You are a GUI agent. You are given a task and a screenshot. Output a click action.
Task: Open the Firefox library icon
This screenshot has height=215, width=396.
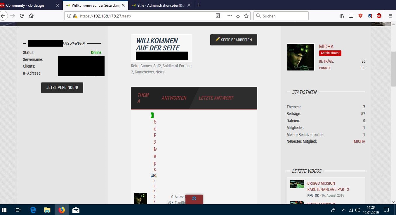pyautogui.click(x=342, y=16)
